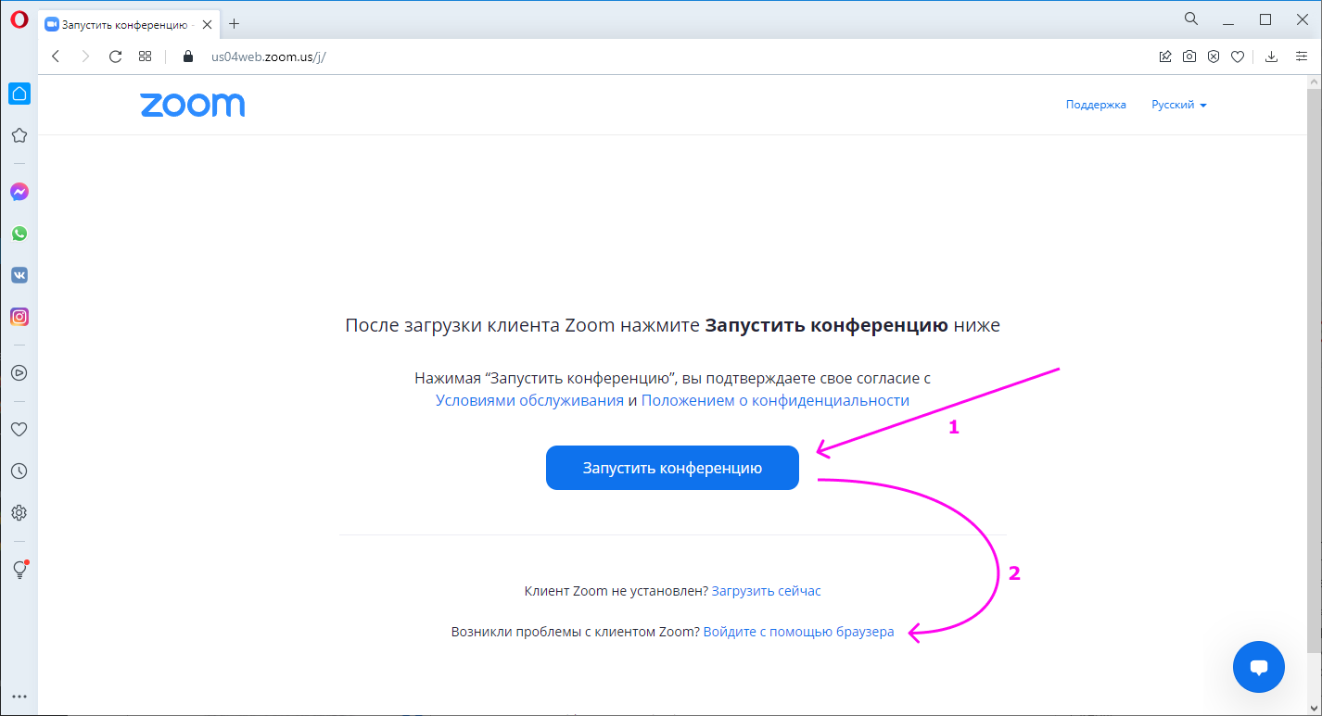Open Условиями обслуживания link
This screenshot has height=716, width=1322.
(529, 400)
